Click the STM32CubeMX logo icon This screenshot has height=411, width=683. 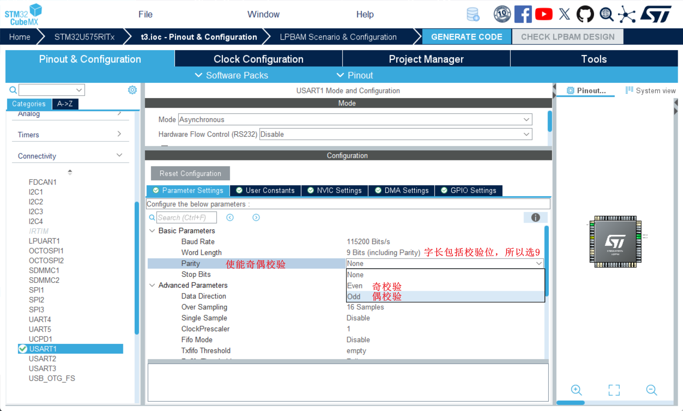pyautogui.click(x=24, y=14)
